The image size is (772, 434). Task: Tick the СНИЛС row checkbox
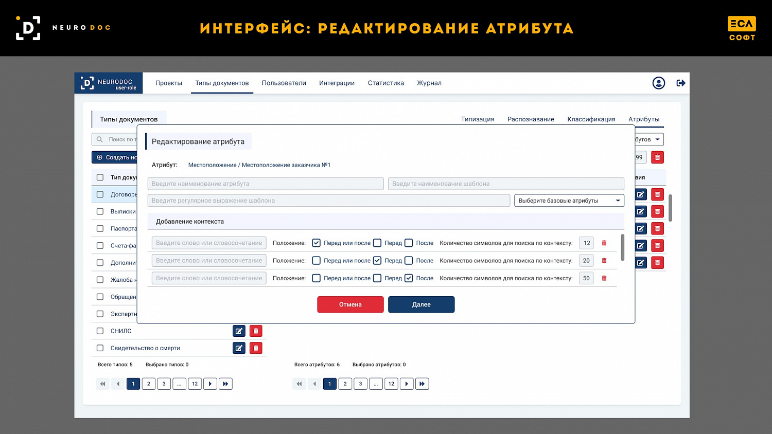pos(100,331)
